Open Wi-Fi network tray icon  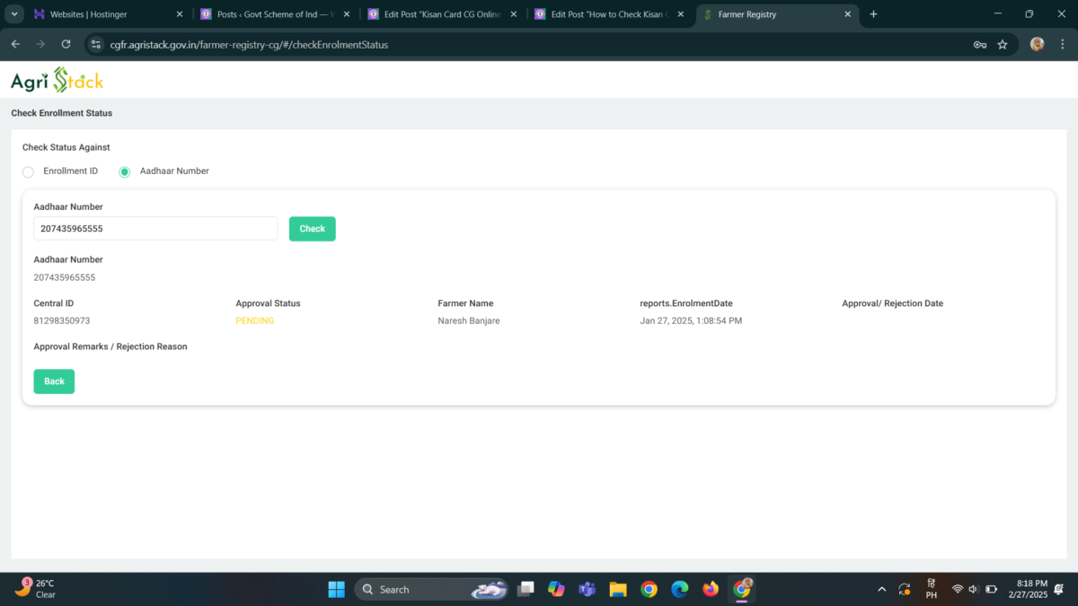tap(958, 589)
